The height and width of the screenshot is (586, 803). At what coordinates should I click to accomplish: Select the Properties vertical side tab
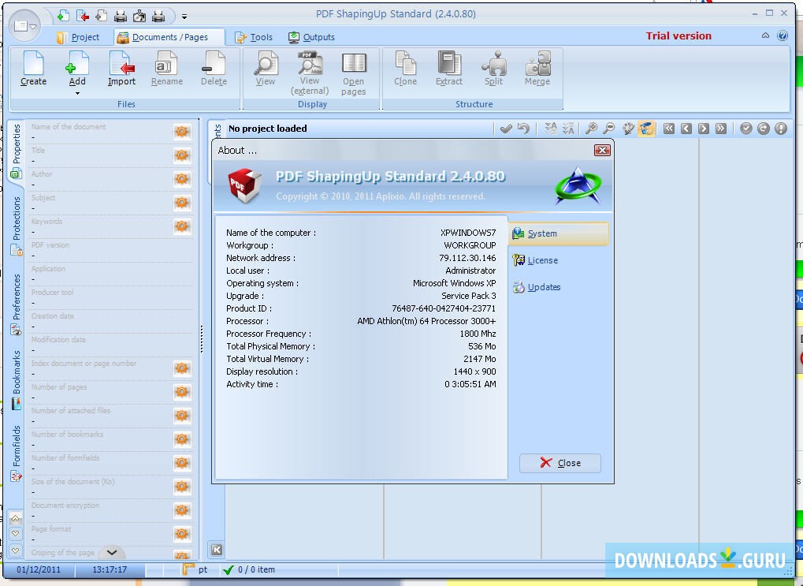(17, 151)
